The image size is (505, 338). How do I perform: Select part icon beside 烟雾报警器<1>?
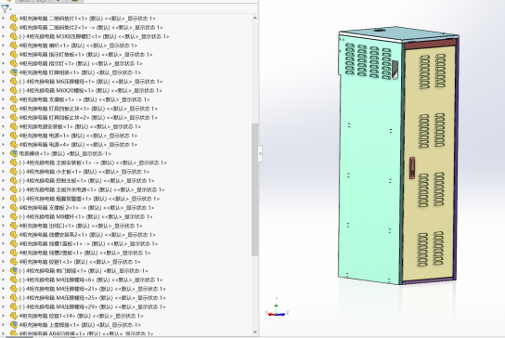tap(14, 199)
